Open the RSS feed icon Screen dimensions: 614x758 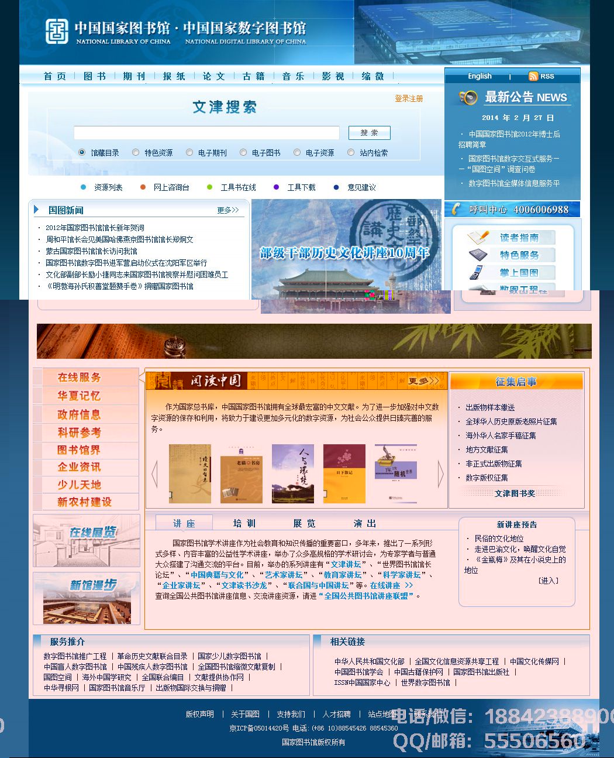[x=533, y=76]
